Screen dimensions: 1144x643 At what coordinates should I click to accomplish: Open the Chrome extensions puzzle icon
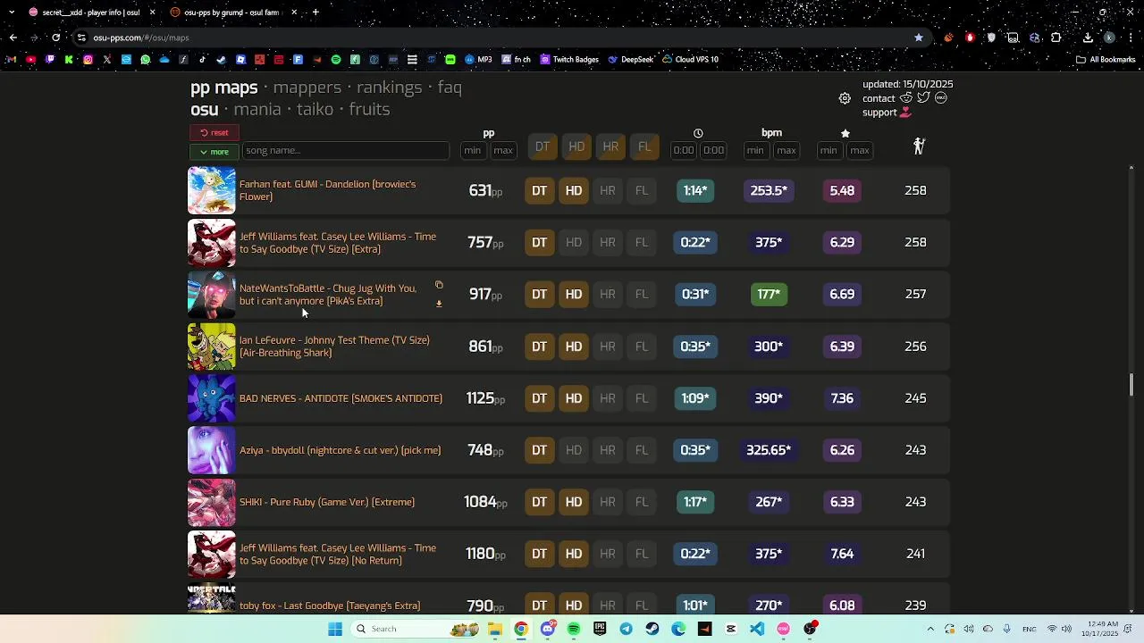click(x=1056, y=38)
